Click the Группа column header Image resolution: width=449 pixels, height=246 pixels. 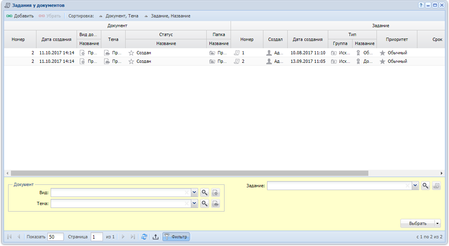click(340, 43)
